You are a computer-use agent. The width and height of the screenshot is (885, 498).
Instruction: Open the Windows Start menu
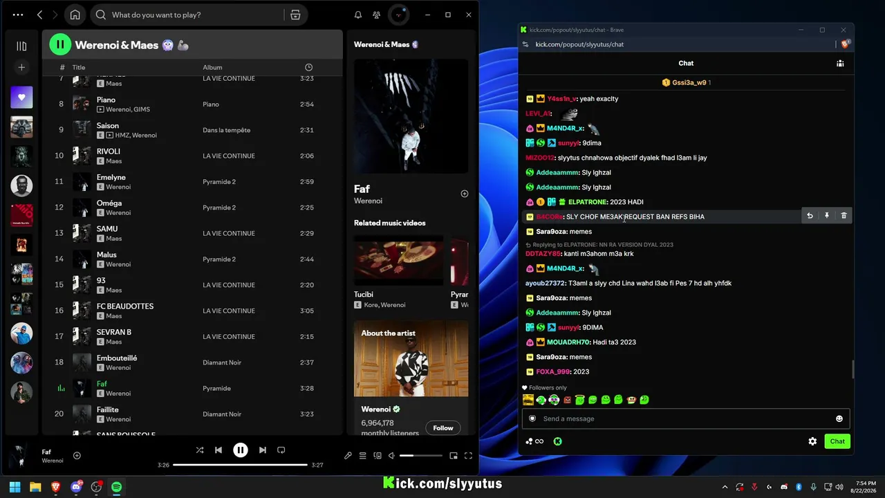click(x=15, y=487)
